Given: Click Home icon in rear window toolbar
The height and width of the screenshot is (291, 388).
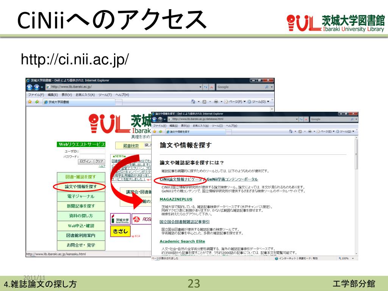Looking at the screenshot, I should pos(193,102).
